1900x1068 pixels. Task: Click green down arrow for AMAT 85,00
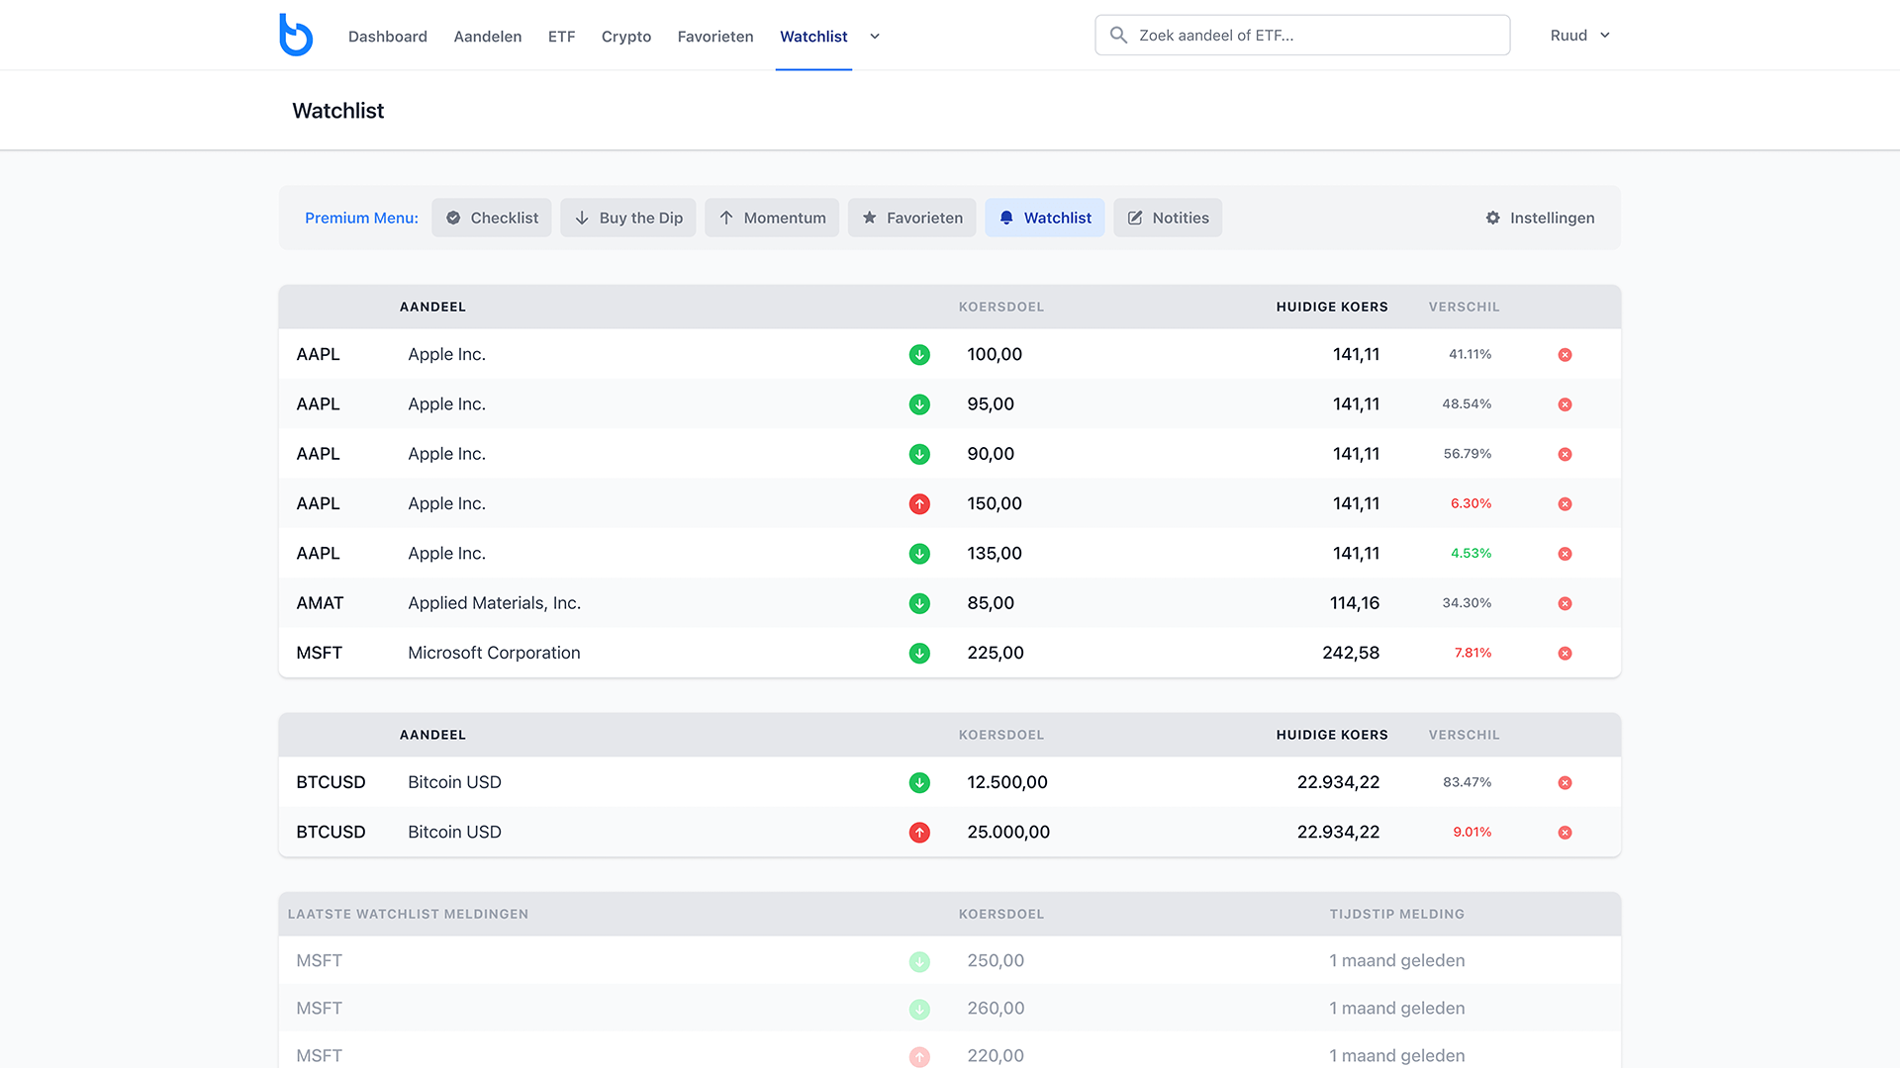[x=919, y=603]
